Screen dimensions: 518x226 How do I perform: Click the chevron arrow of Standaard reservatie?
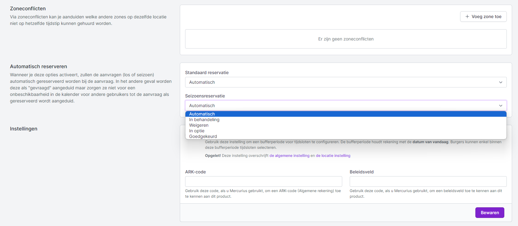click(x=501, y=82)
